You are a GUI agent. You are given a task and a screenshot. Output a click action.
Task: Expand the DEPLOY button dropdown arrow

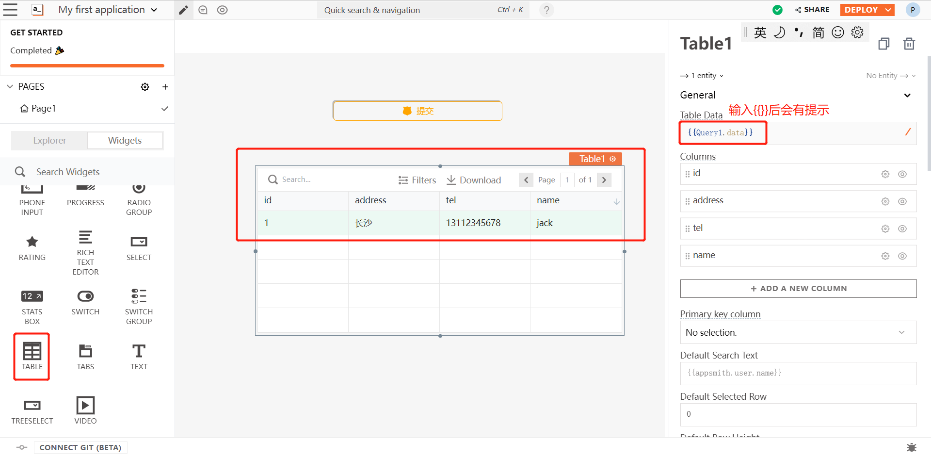[x=888, y=10]
